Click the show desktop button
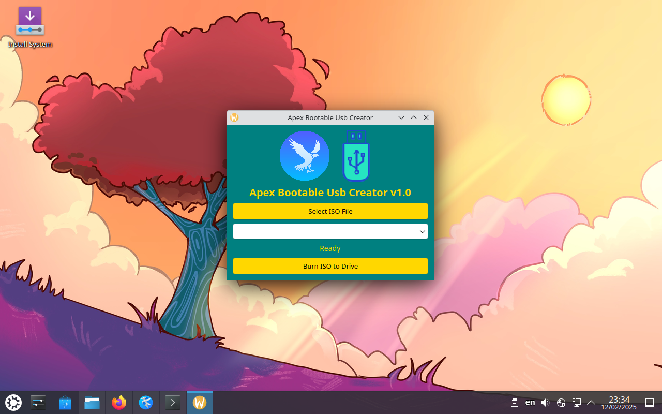The image size is (662, 414). pos(650,403)
